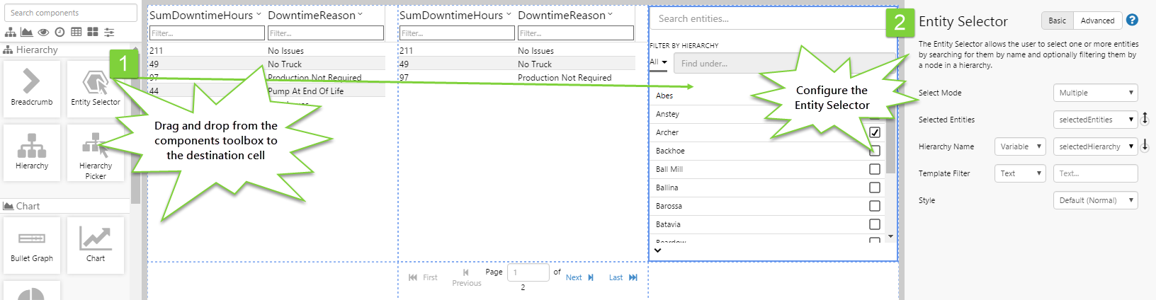Click the Search components box
The image size is (1156, 300).
click(70, 13)
